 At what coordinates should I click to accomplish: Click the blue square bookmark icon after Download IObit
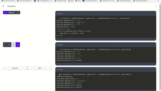click(35, 1)
